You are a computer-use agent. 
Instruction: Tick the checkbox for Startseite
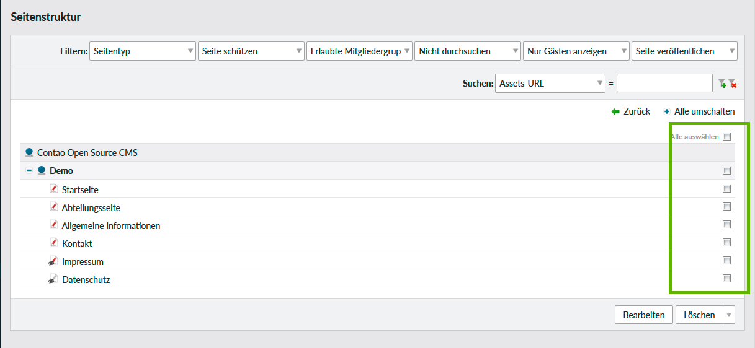[x=726, y=189]
